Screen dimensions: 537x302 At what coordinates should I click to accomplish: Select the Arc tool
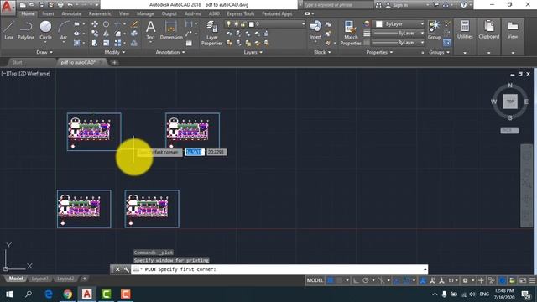pyautogui.click(x=64, y=30)
